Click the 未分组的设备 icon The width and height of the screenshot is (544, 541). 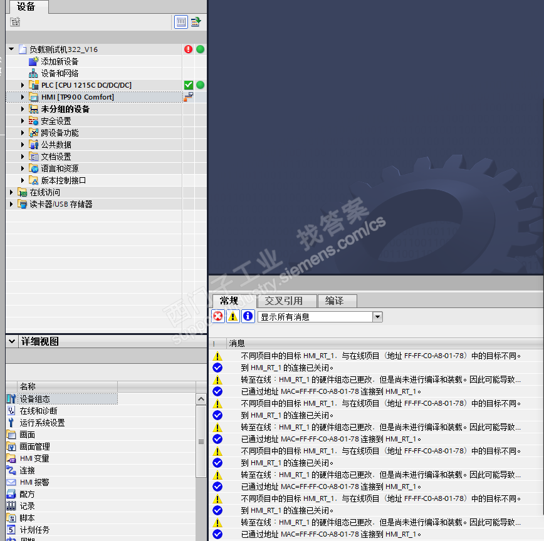click(x=33, y=109)
